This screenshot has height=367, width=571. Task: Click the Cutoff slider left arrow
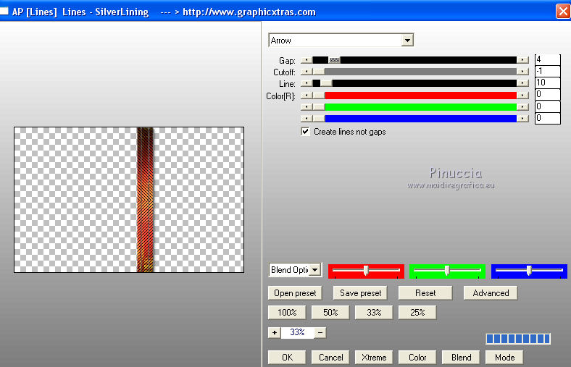coord(307,72)
